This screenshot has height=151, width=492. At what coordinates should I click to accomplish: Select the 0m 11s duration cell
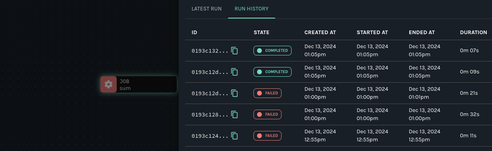[x=468, y=136]
